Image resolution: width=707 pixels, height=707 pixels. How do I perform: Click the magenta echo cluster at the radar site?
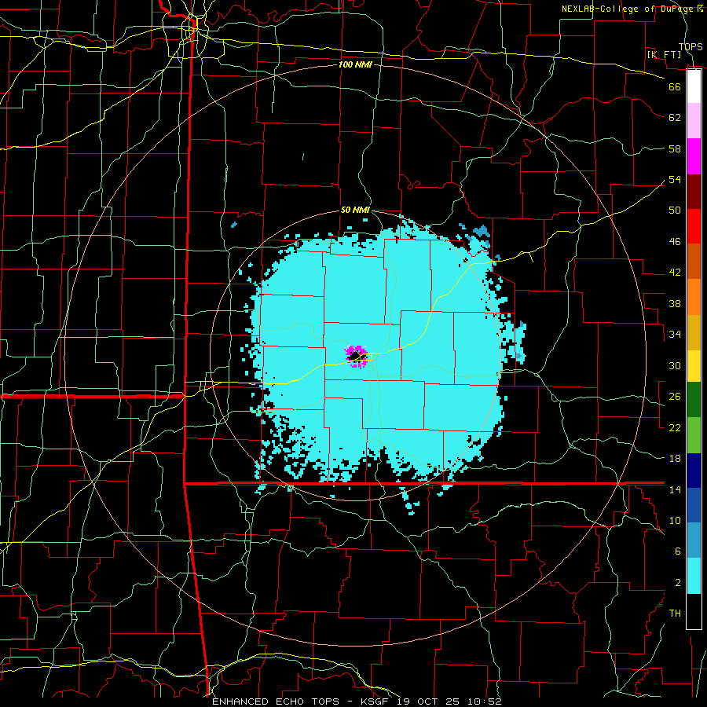357,357
